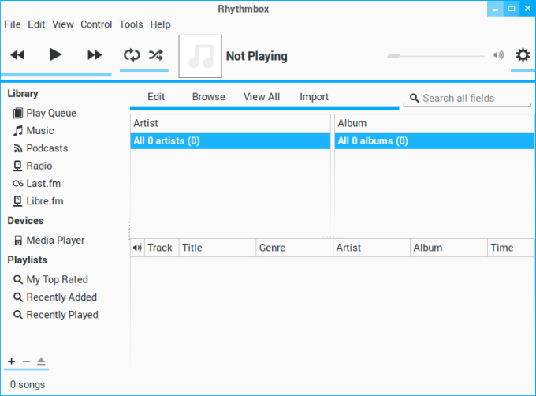Open the Tools menu
This screenshot has height=396, width=536.
click(131, 24)
